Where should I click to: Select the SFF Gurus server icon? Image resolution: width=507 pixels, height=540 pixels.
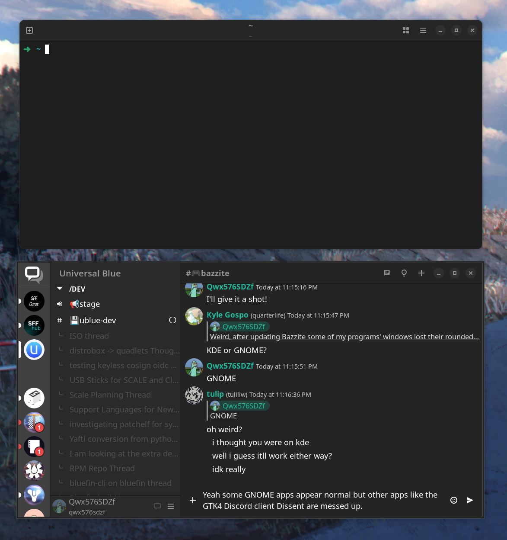point(34,301)
